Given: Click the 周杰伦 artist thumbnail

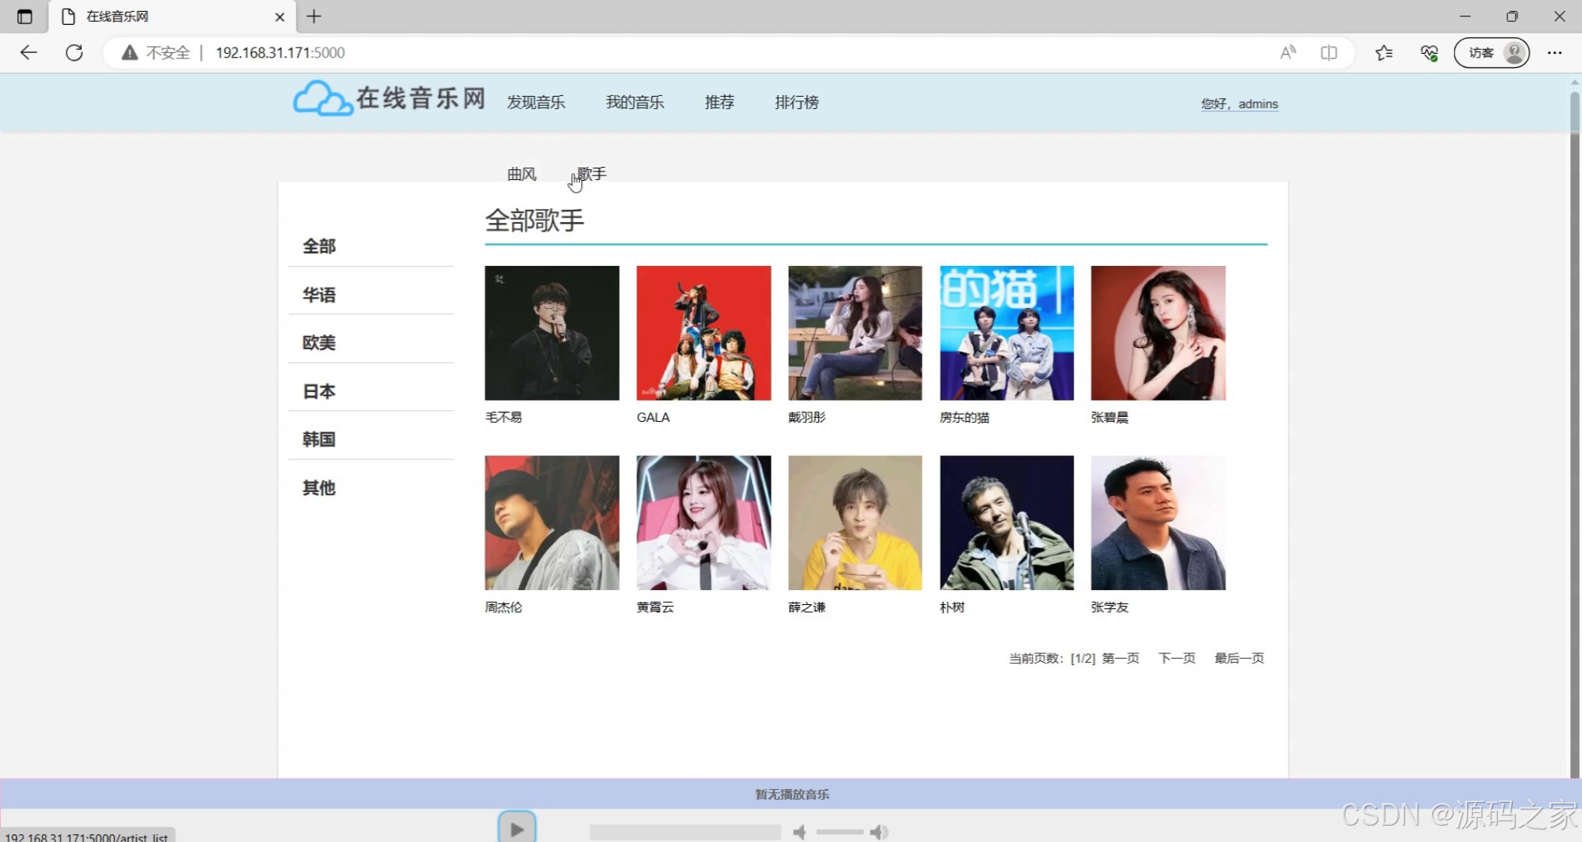Looking at the screenshot, I should [x=552, y=522].
